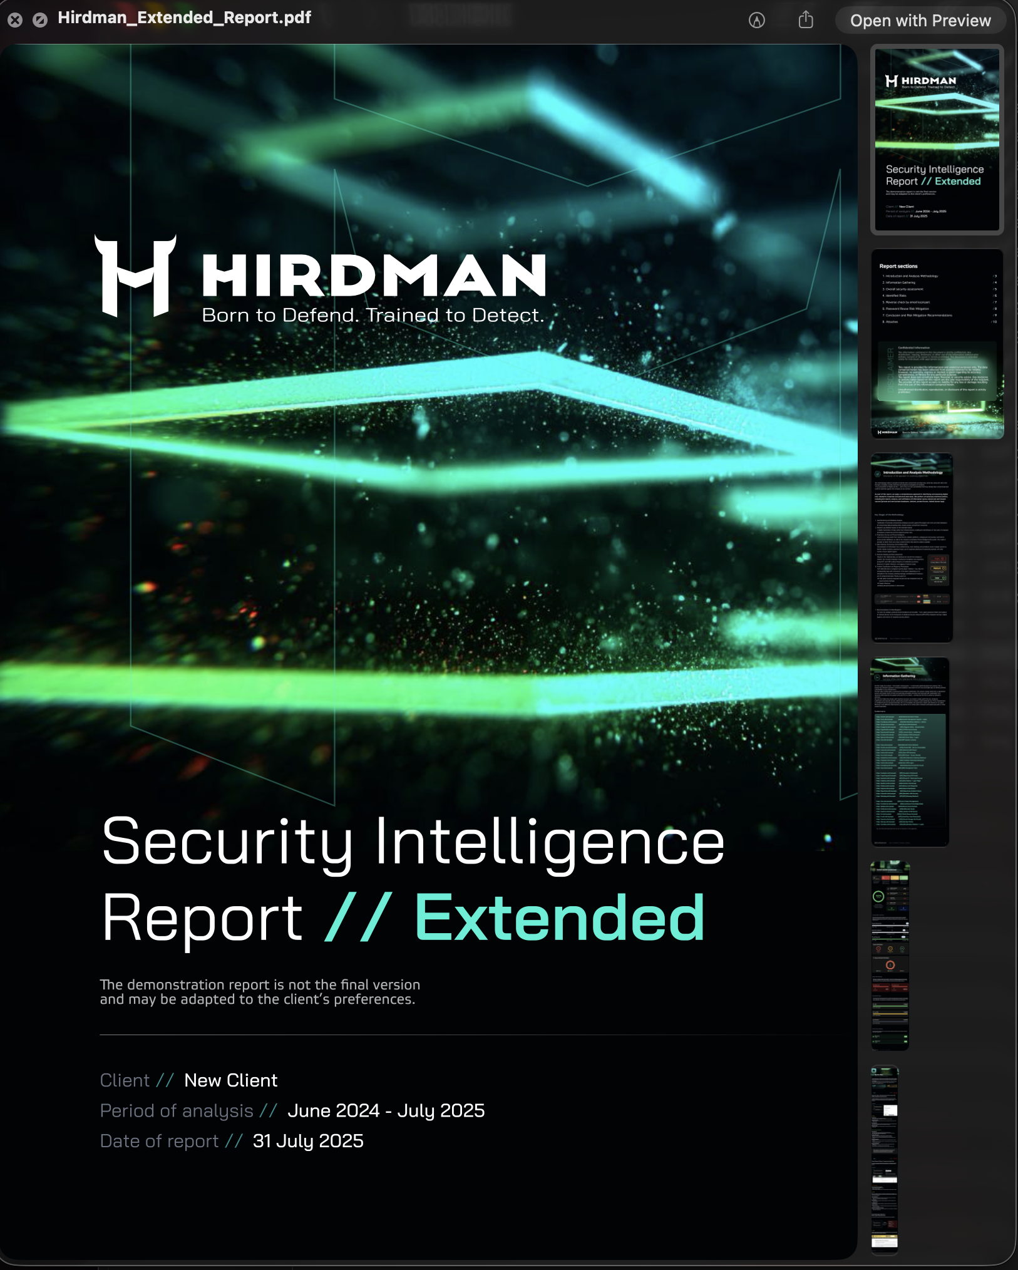Click "Open with Preview"
1018x1270 pixels.
[x=920, y=19]
